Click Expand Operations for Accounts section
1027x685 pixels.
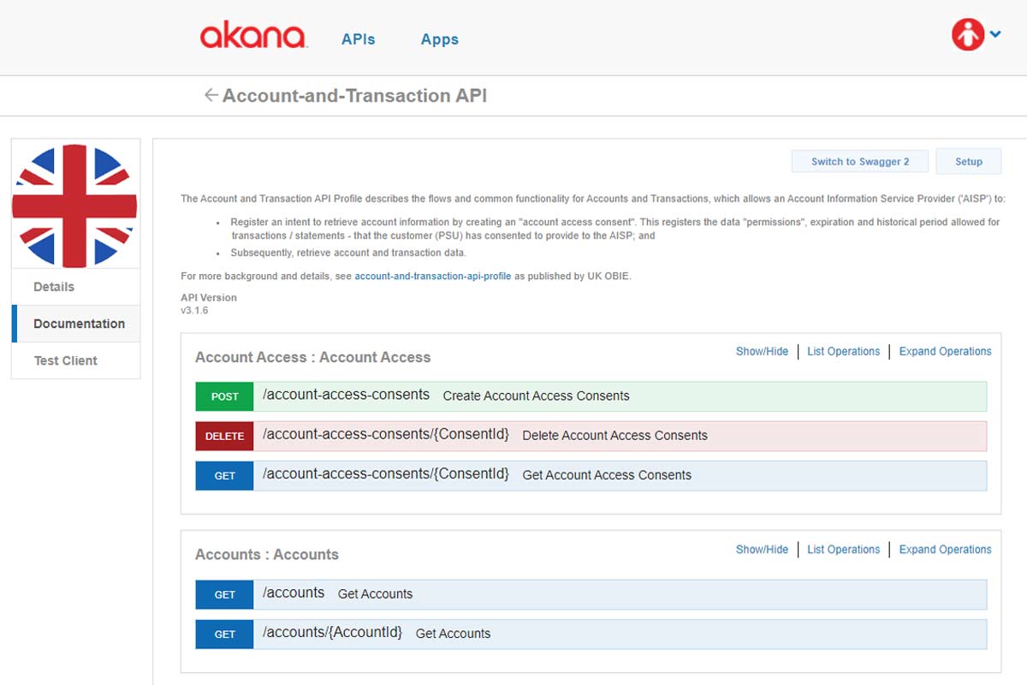945,549
